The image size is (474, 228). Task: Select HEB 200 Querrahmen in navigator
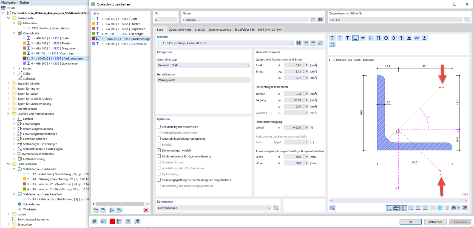(54, 63)
